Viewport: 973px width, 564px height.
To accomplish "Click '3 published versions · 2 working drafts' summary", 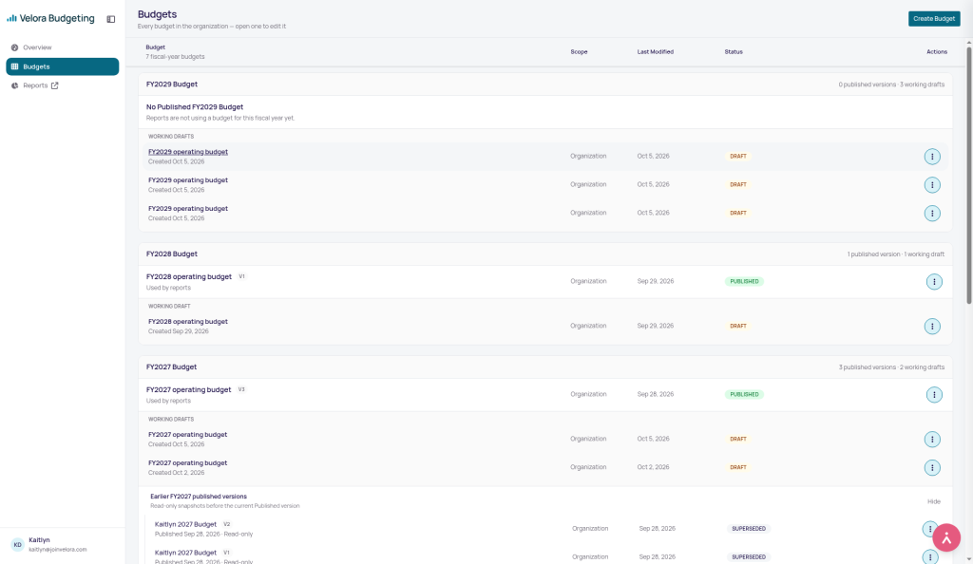I will (891, 367).
